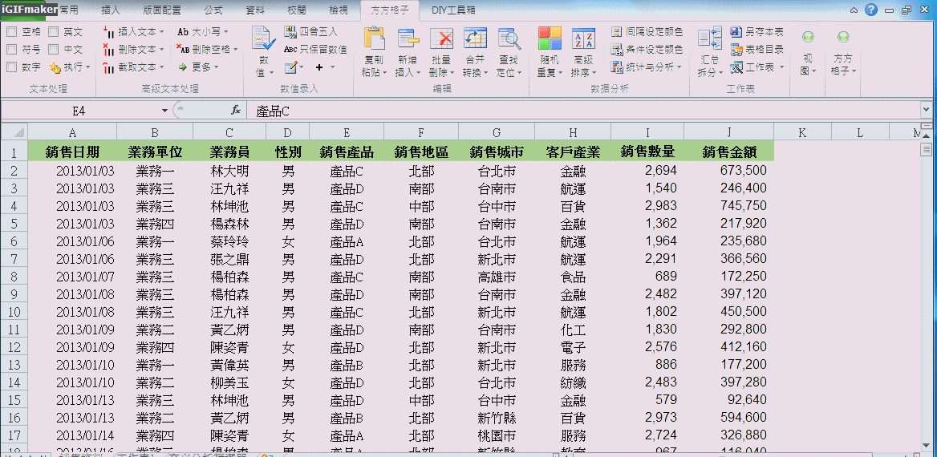Image resolution: width=937 pixels, height=457 pixels.
Task: Click the fx insert function button
Action: click(236, 111)
